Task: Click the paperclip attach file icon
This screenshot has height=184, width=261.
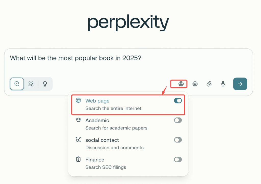Action: (x=209, y=84)
